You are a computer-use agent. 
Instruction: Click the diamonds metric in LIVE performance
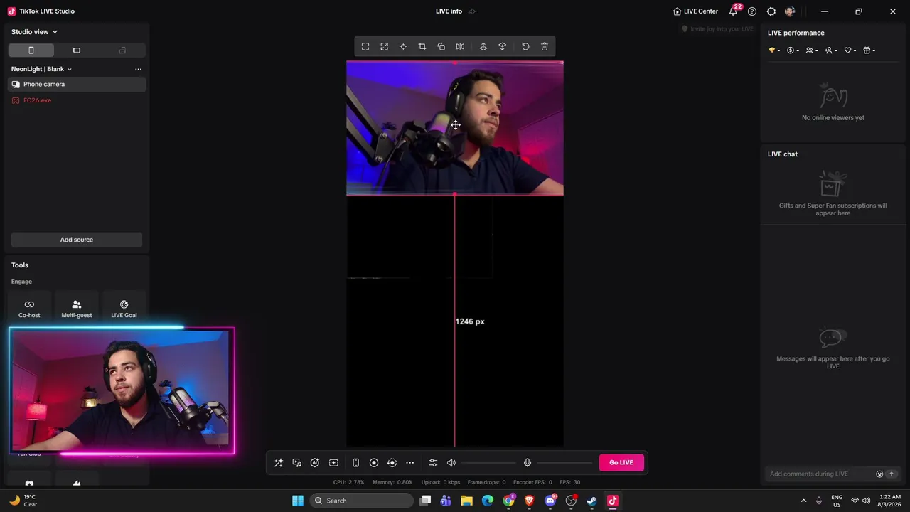point(774,50)
